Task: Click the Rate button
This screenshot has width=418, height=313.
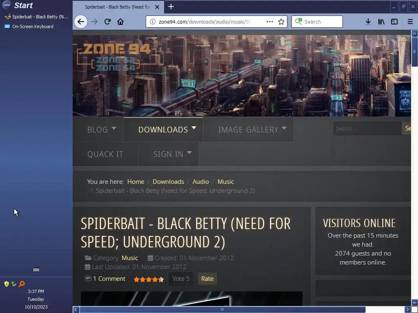Action: [207, 279]
